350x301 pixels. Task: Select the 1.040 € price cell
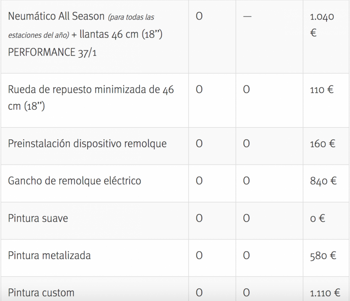322,25
